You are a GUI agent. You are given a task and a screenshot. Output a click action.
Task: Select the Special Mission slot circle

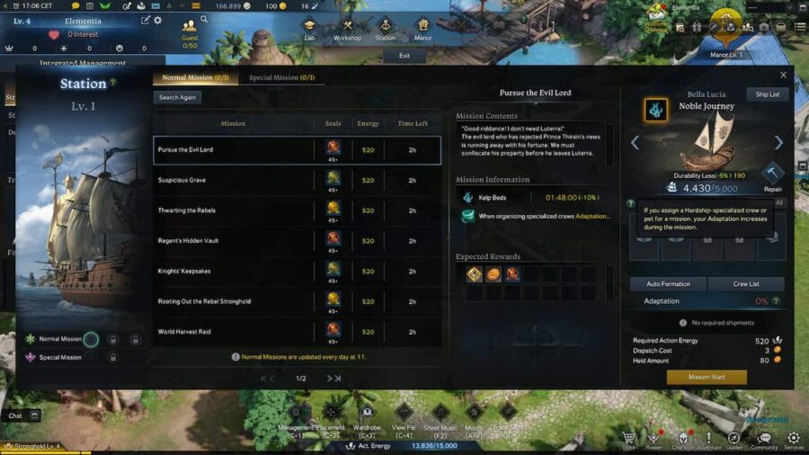click(91, 357)
